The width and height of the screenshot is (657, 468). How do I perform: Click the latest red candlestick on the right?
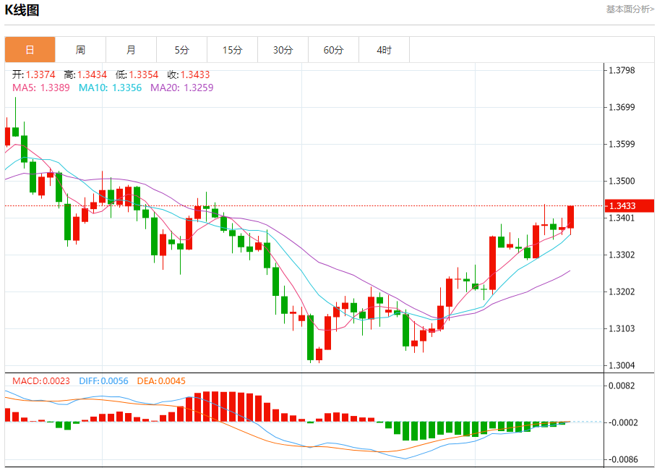coord(570,217)
